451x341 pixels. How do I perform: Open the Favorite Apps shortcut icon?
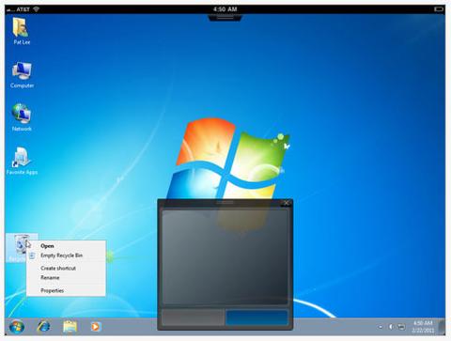[22, 161]
